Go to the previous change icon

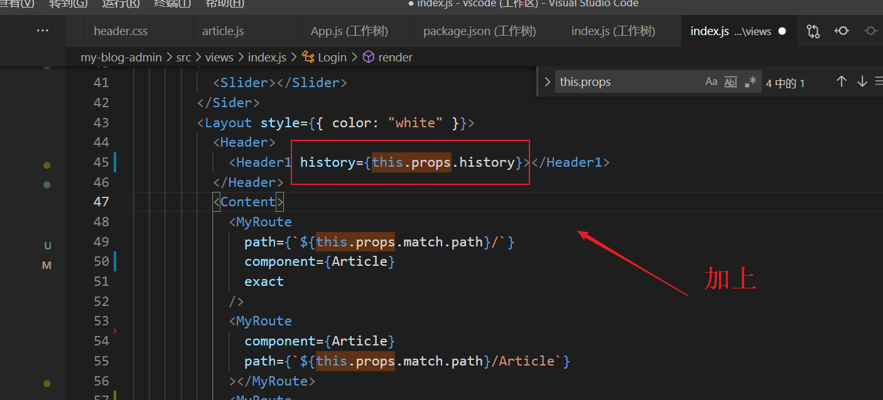coord(842,31)
